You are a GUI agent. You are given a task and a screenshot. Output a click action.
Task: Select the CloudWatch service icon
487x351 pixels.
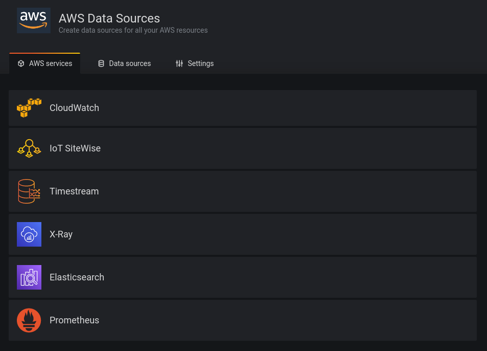pyautogui.click(x=29, y=107)
